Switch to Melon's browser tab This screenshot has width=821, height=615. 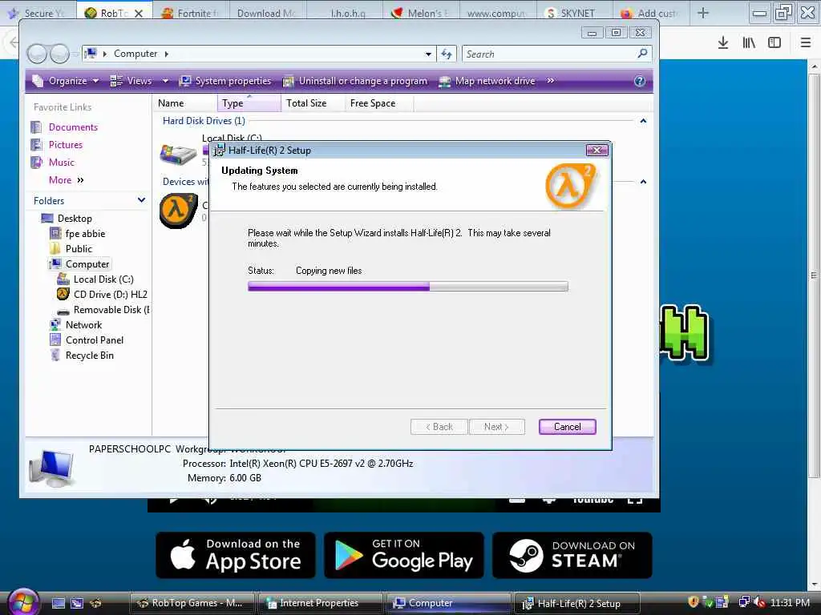pyautogui.click(x=420, y=13)
